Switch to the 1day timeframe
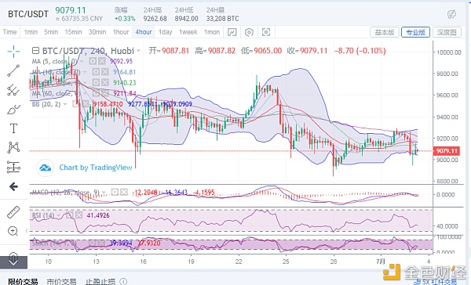 [165, 32]
